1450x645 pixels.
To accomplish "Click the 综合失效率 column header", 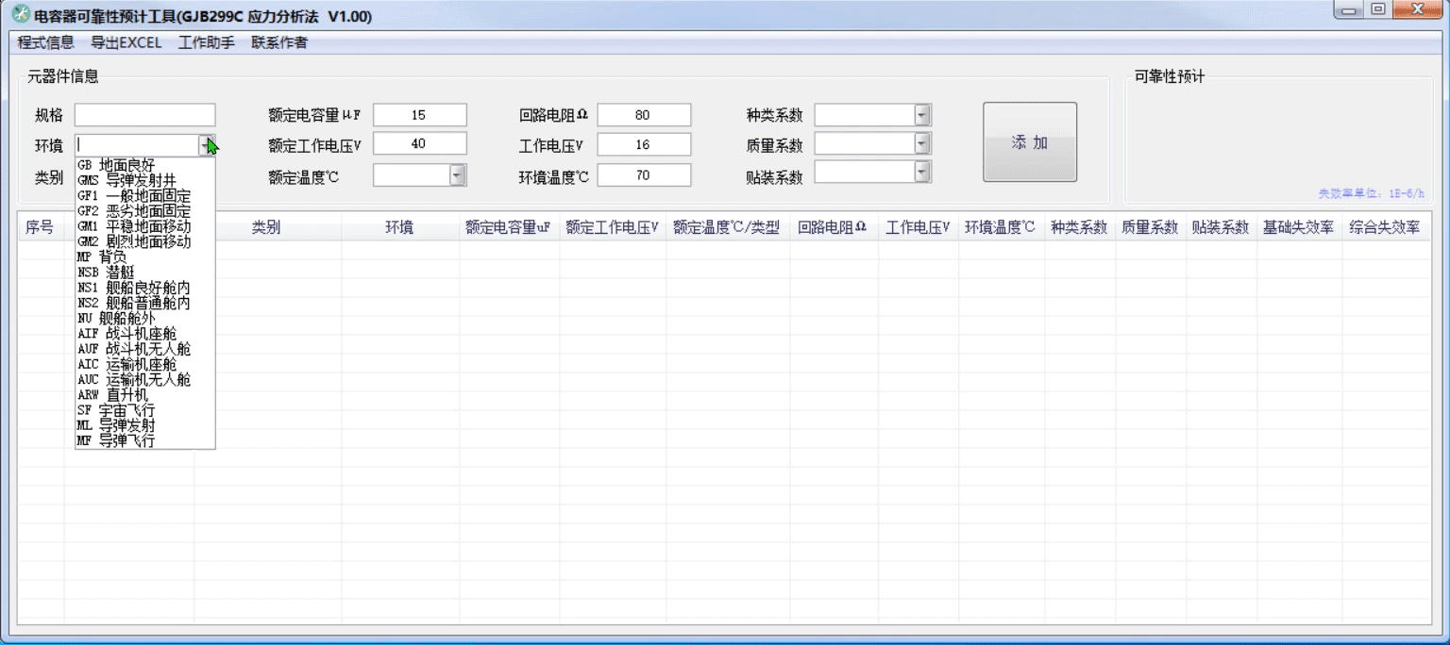I will pos(1383,228).
